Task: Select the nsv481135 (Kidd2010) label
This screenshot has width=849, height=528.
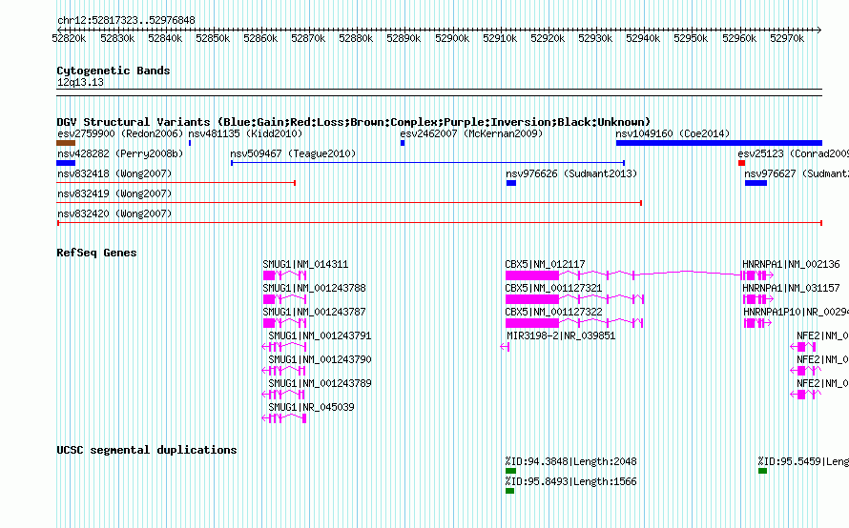Action: tap(245, 133)
